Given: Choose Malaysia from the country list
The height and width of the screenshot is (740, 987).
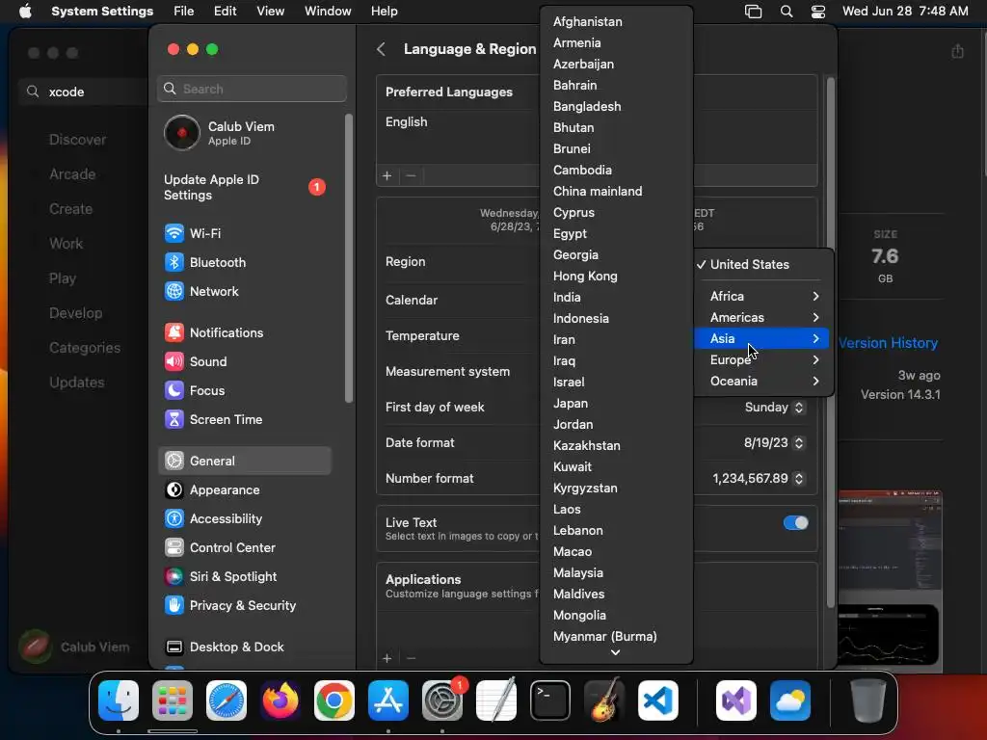Looking at the screenshot, I should coord(616,573).
